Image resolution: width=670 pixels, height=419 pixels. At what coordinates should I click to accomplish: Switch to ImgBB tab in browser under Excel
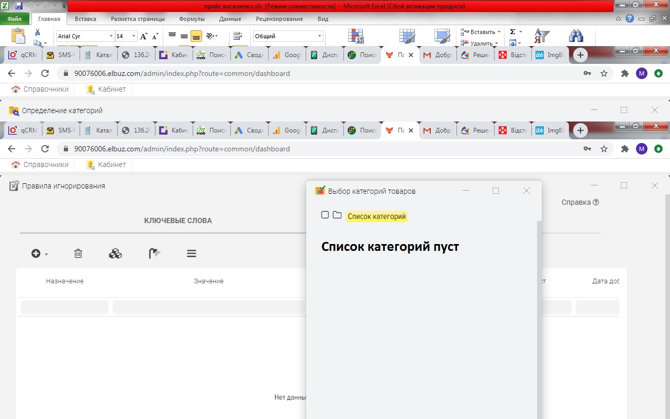pyautogui.click(x=550, y=55)
